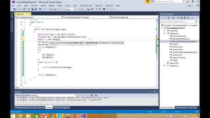Screen dimensions: 210x118
Task: Collapse the class Program code block
Action: (24, 22)
